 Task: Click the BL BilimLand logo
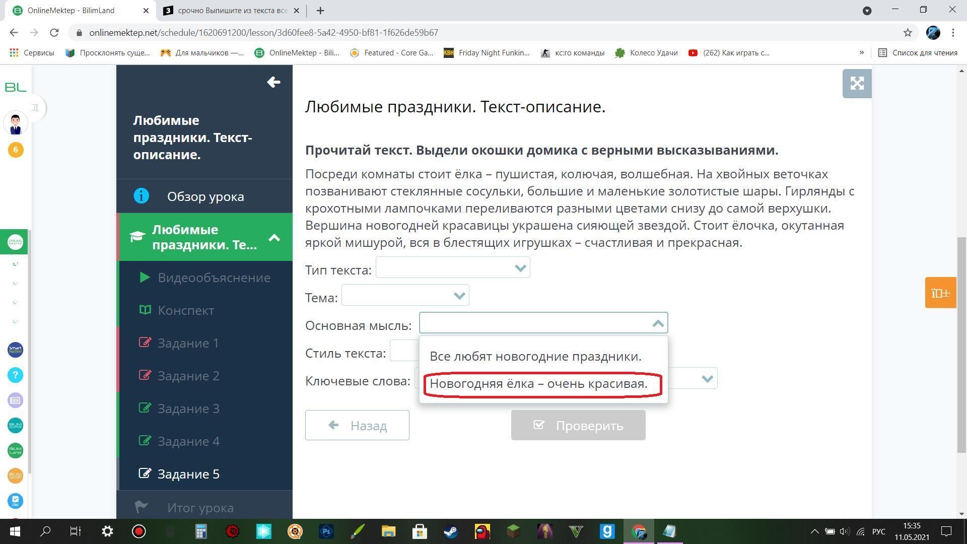click(x=15, y=88)
